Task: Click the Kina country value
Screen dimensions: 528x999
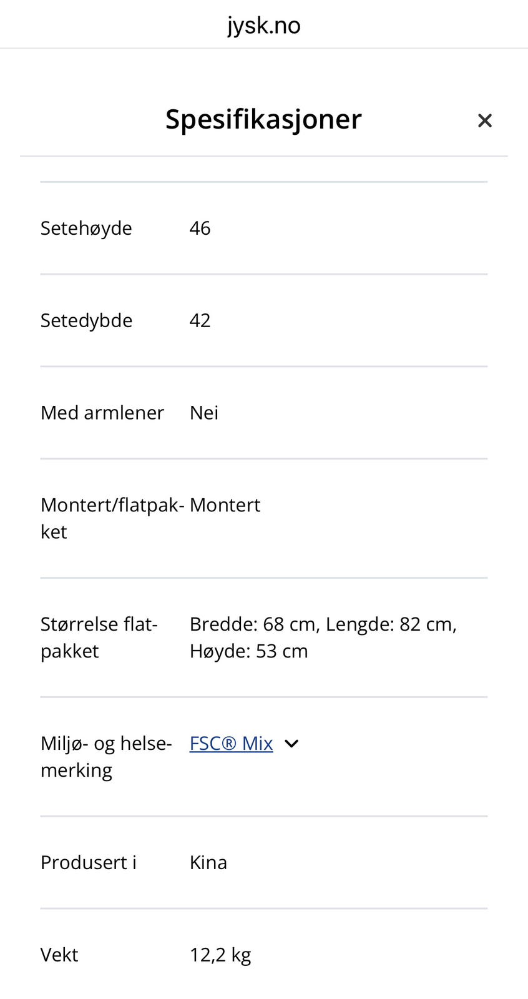Action: coord(208,862)
